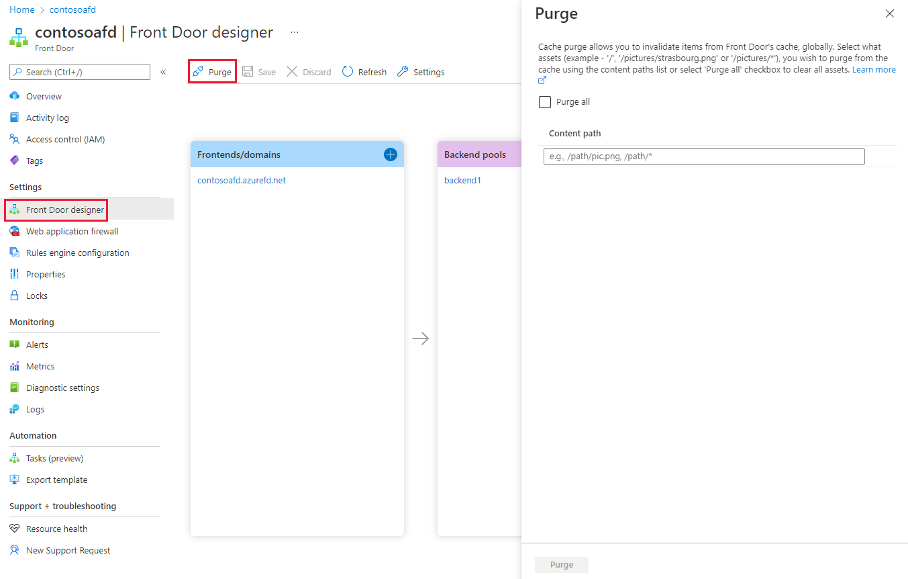The width and height of the screenshot is (908, 579).
Task: Open the backend1 backend pool
Action: pyautogui.click(x=462, y=180)
